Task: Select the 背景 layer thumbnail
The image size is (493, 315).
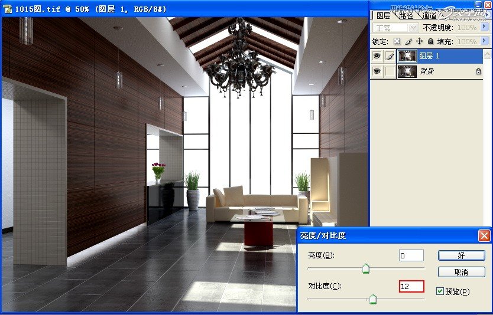Action: (x=407, y=71)
